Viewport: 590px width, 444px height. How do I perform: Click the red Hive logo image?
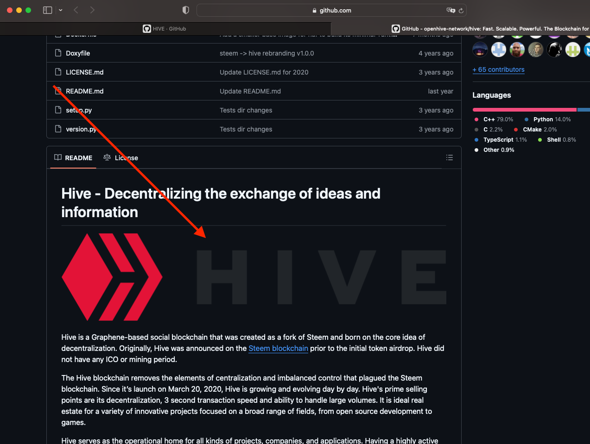112,277
